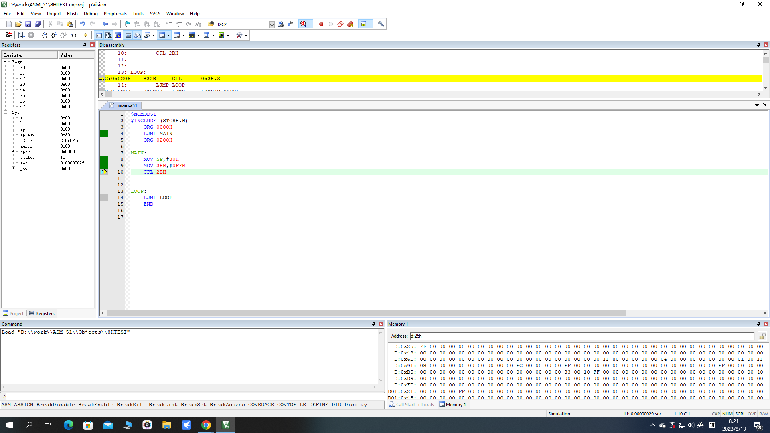Click the New file icon
This screenshot has width=770, height=433.
(x=9, y=24)
